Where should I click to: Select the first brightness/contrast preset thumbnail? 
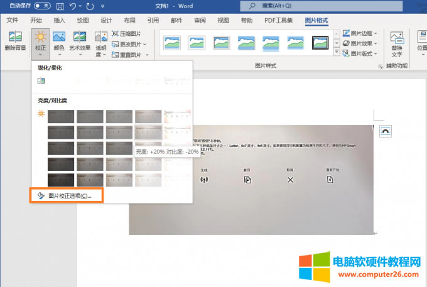click(x=61, y=117)
